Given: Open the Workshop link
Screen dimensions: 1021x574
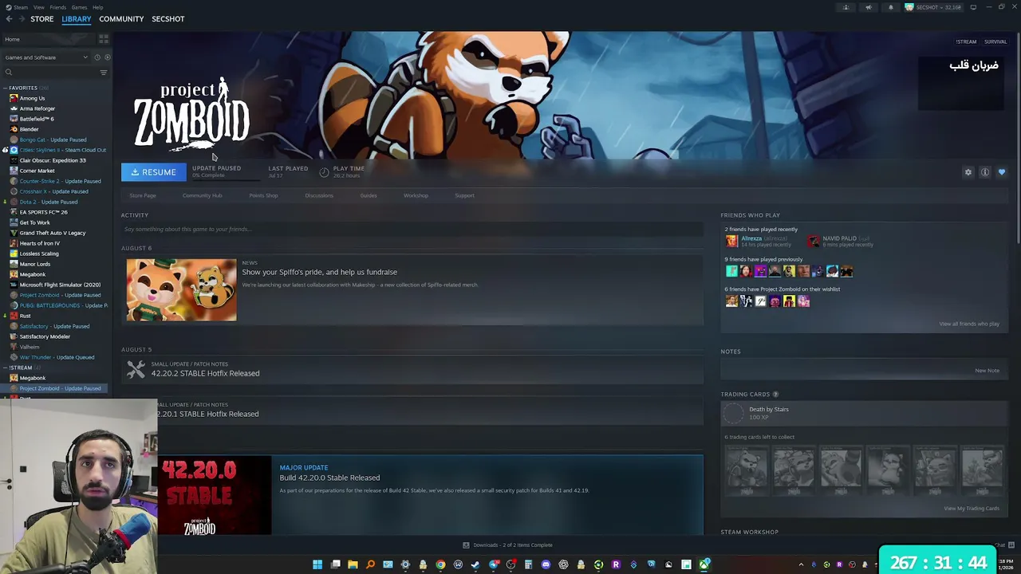Looking at the screenshot, I should click(416, 195).
